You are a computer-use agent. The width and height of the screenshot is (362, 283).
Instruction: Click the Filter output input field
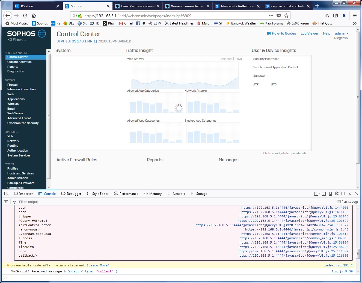click(175, 202)
